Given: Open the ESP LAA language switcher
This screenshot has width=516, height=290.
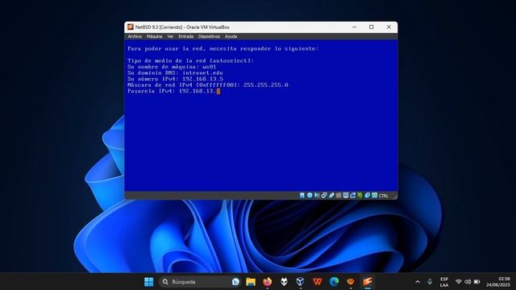Looking at the screenshot, I should pyautogui.click(x=444, y=282).
